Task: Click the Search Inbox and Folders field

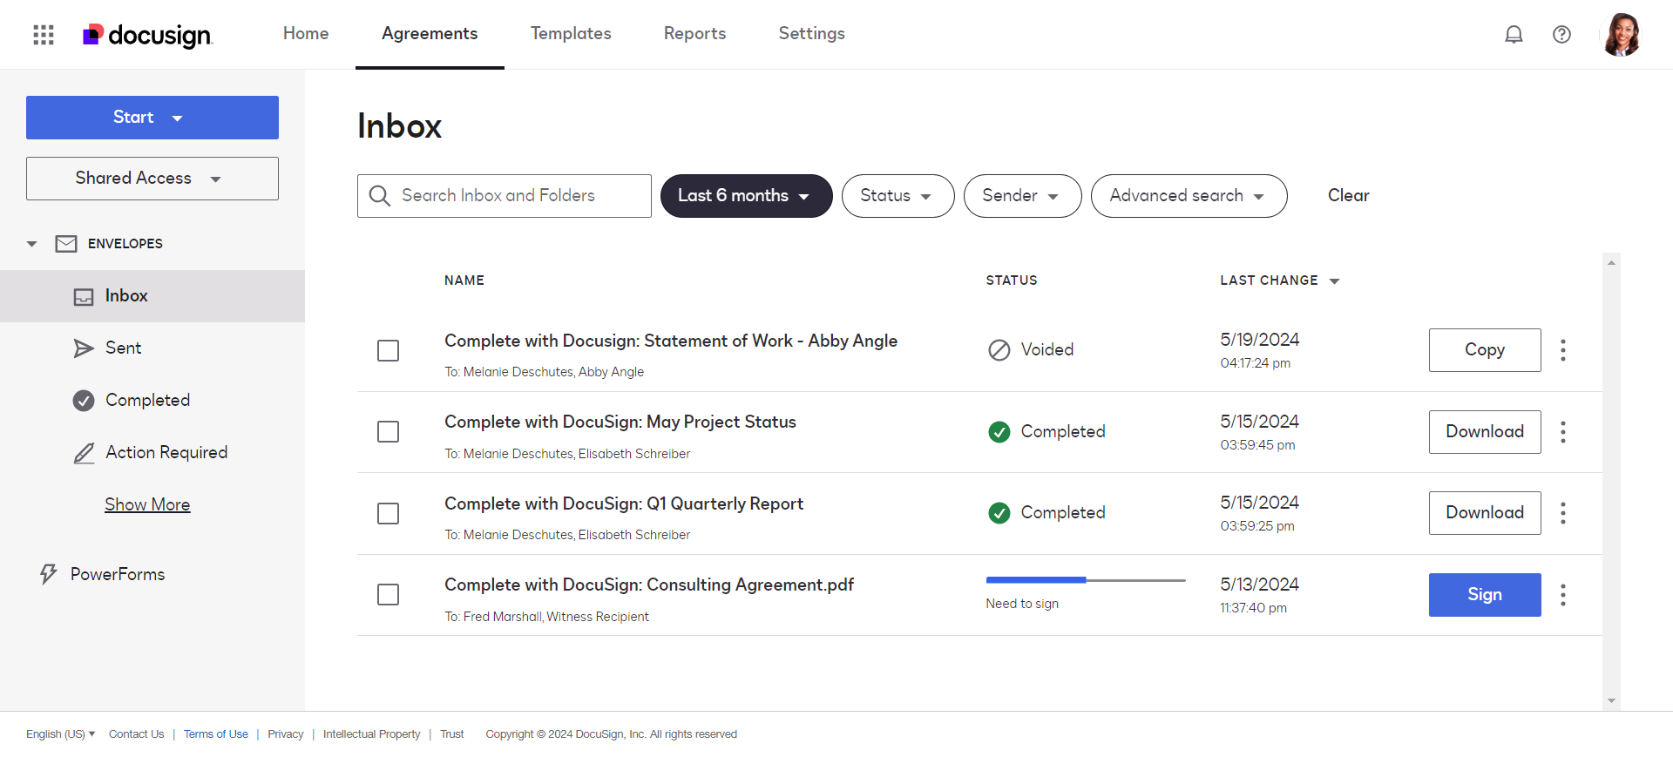Action: pyautogui.click(x=514, y=196)
